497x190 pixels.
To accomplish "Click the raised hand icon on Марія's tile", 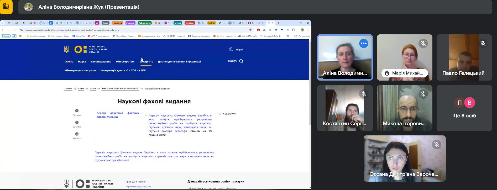I will (x=387, y=73).
